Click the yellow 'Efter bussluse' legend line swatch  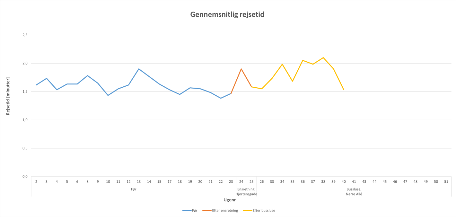(247, 211)
